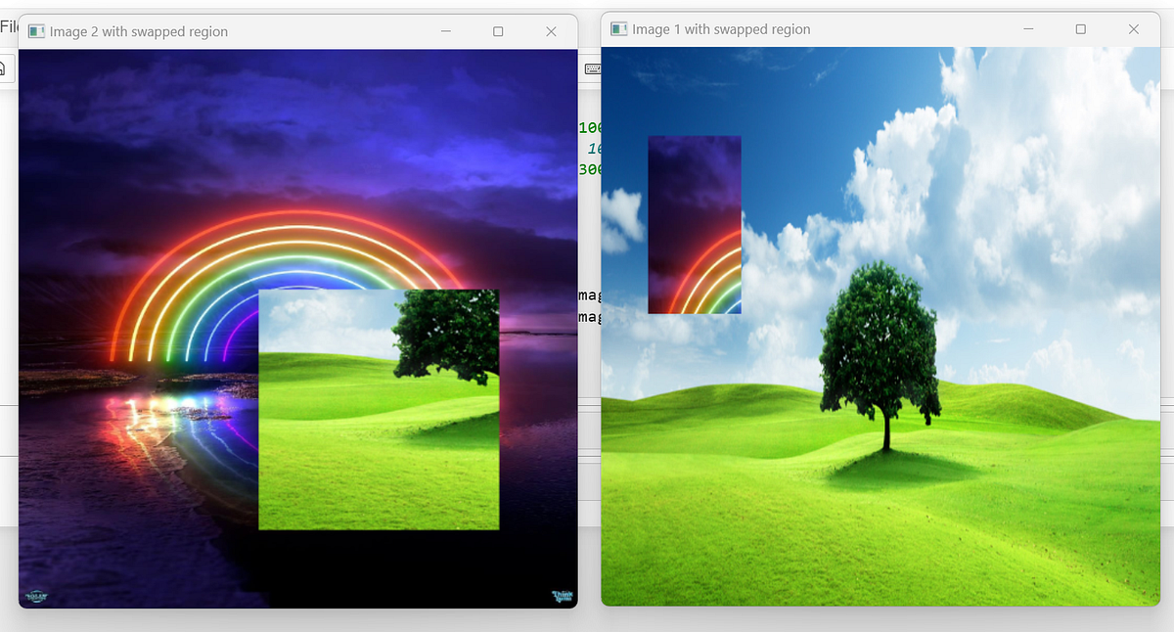Maximize the Image 1 window
This screenshot has width=1174, height=632.
click(x=1080, y=29)
